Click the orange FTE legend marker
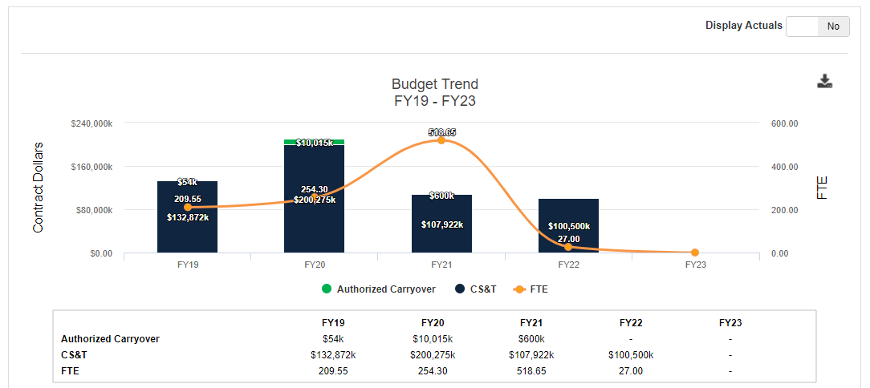 [x=518, y=289]
